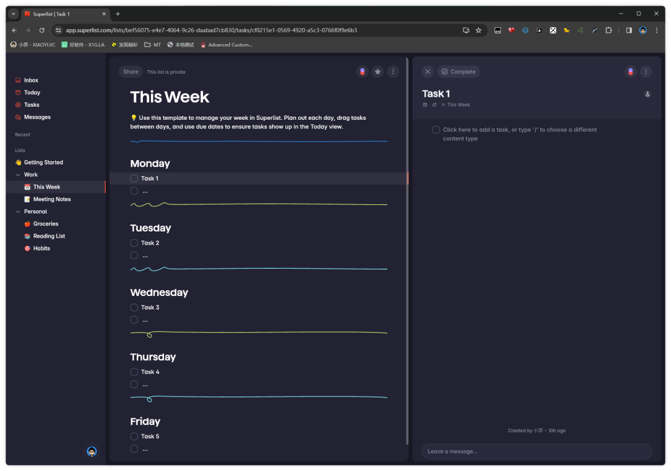Open the browser Extensions puzzle icon

point(608,30)
